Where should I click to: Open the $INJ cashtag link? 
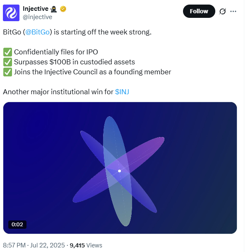pos(122,92)
